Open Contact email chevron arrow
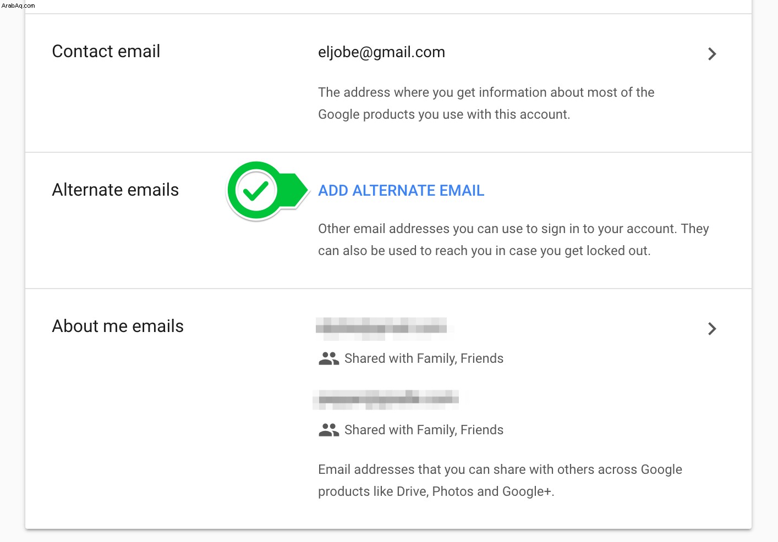 pos(712,54)
